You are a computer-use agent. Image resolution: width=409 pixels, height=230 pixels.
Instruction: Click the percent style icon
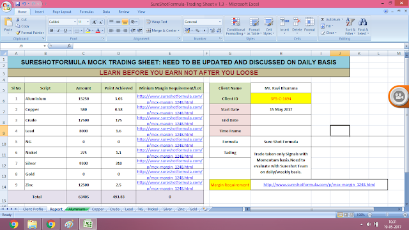pyautogui.click(x=197, y=31)
